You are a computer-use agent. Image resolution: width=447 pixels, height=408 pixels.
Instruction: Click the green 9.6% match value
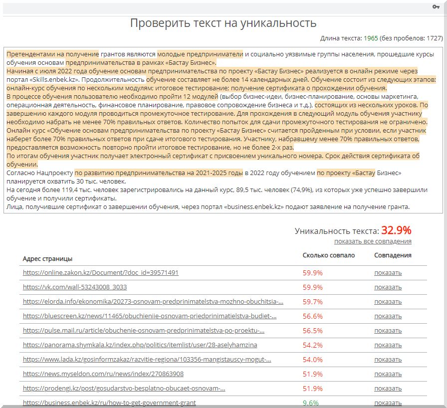pyautogui.click(x=310, y=403)
